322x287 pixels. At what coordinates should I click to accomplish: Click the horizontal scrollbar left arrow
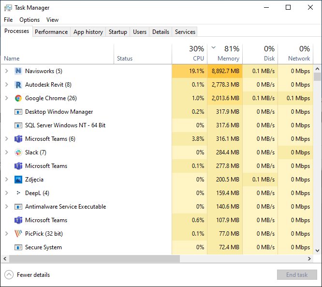5,258
